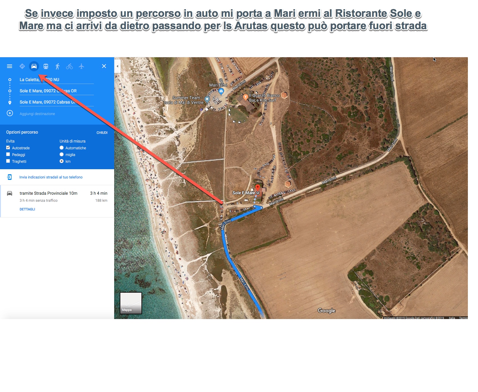Image resolution: width=478 pixels, height=392 pixels.
Task: Edit the Sole E Mare Cabras OR waypoint
Action: (x=57, y=91)
